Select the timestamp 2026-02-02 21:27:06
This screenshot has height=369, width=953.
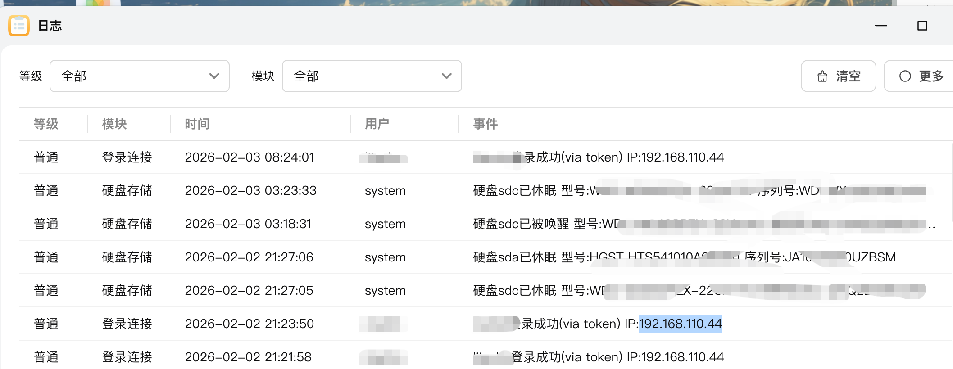(249, 257)
